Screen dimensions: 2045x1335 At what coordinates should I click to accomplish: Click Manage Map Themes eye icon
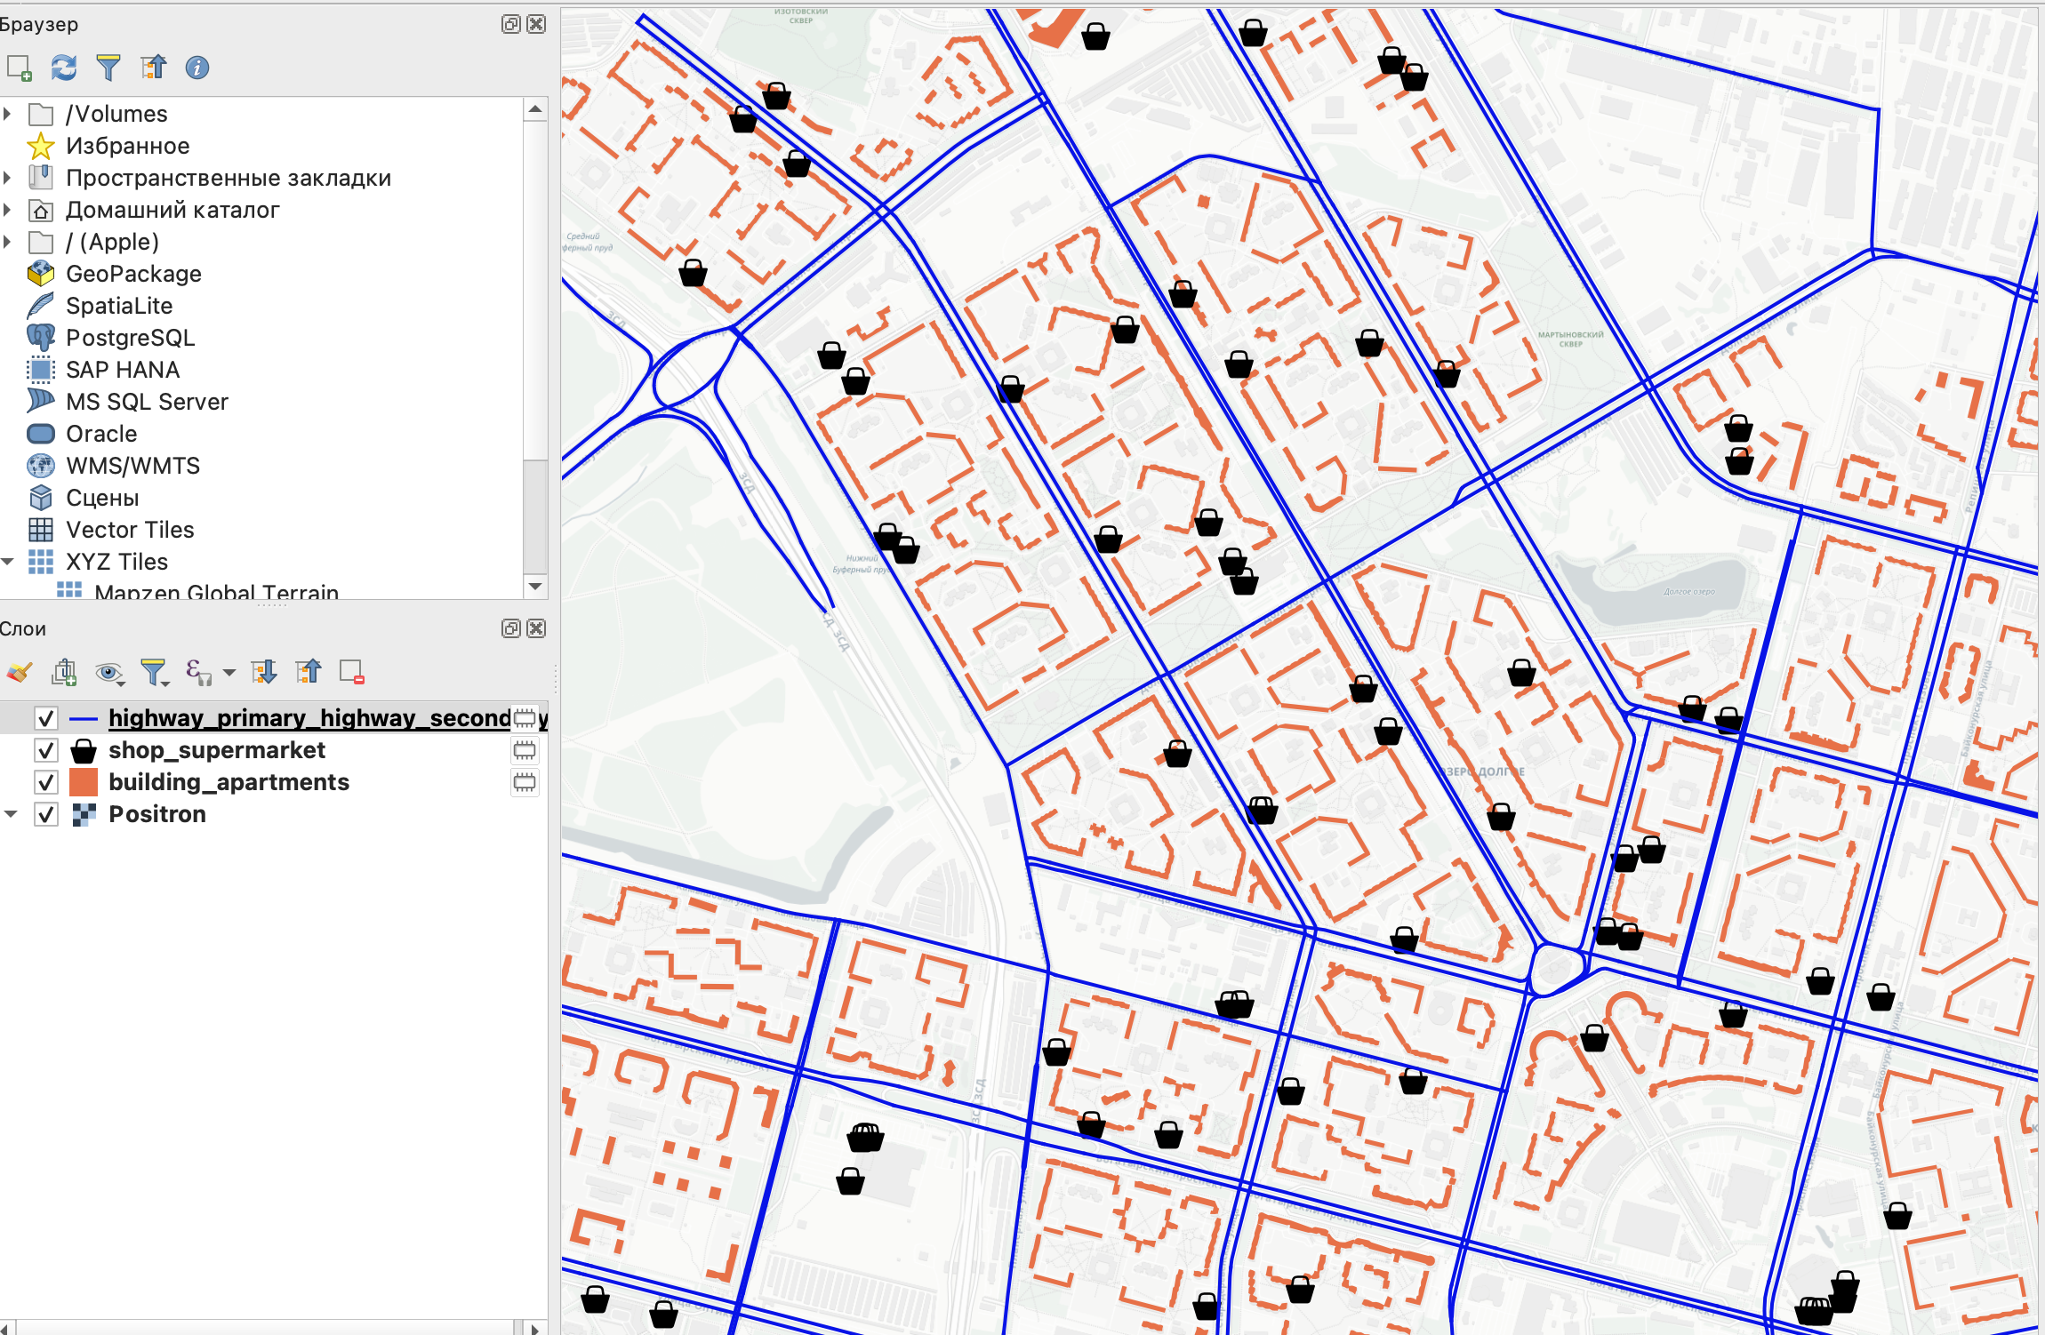(x=109, y=672)
